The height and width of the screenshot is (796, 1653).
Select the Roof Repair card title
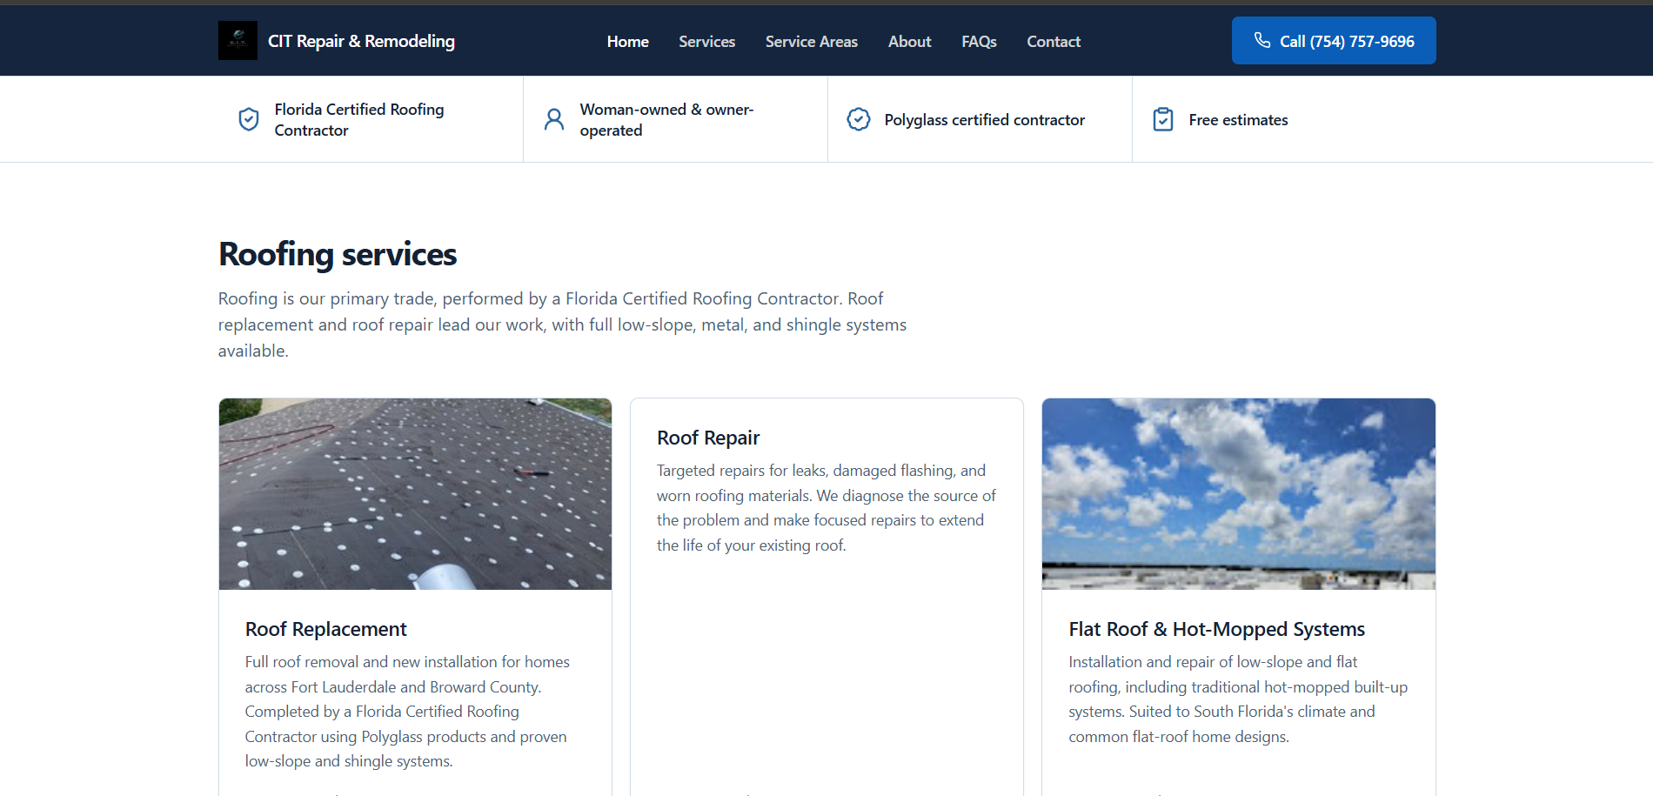(x=708, y=438)
